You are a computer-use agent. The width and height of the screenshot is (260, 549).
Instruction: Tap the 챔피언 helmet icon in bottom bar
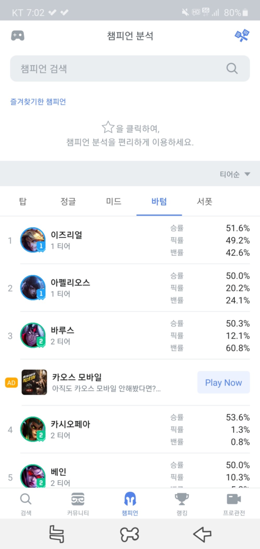click(130, 499)
